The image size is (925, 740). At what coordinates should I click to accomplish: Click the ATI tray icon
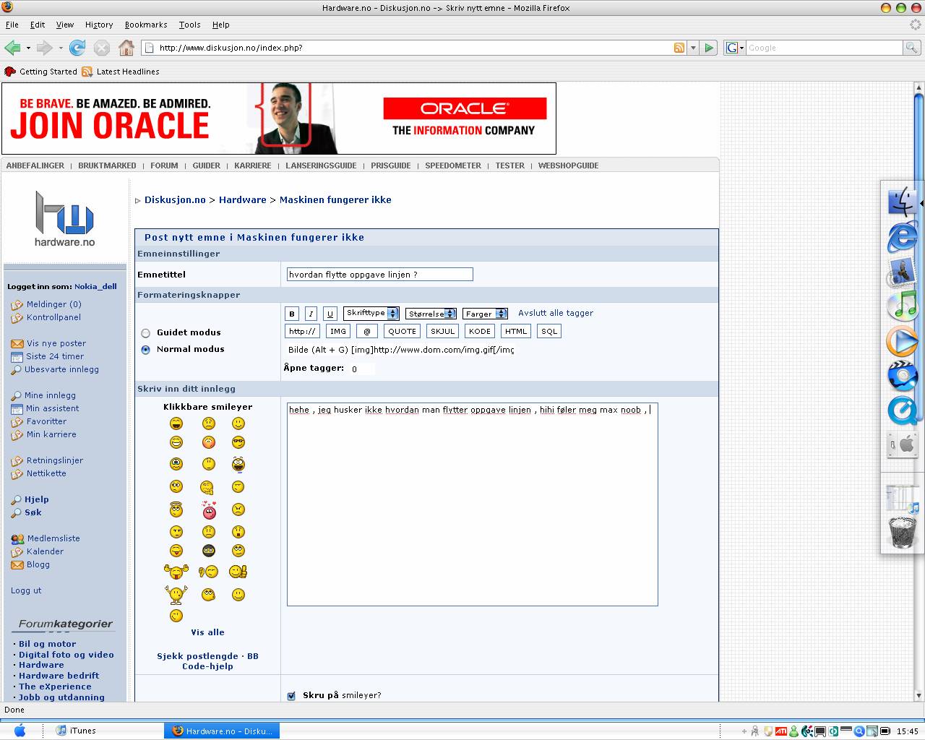click(780, 731)
